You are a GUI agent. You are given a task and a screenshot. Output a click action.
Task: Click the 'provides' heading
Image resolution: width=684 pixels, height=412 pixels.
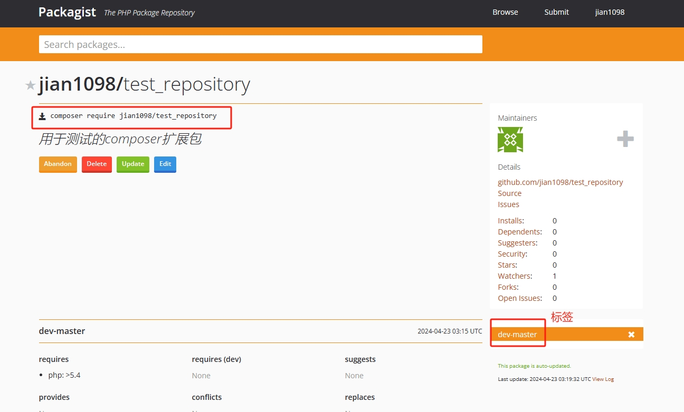click(x=54, y=397)
